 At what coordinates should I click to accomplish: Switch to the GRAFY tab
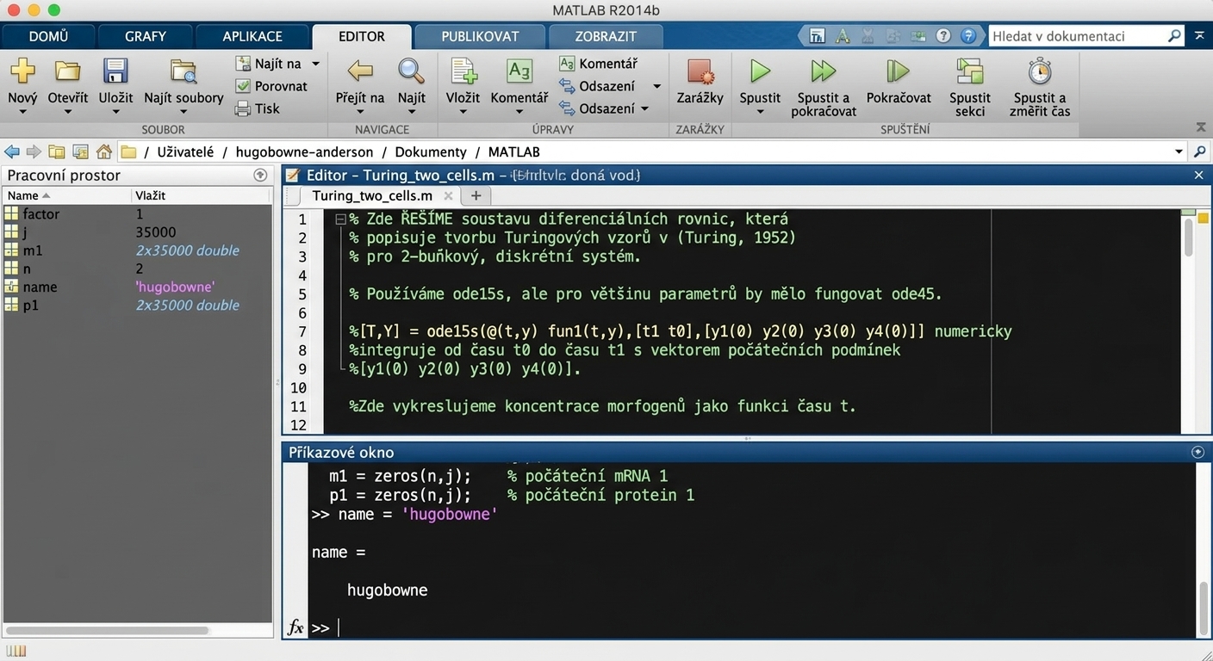pos(146,36)
